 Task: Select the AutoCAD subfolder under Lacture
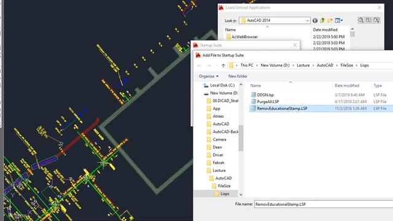[220, 179]
